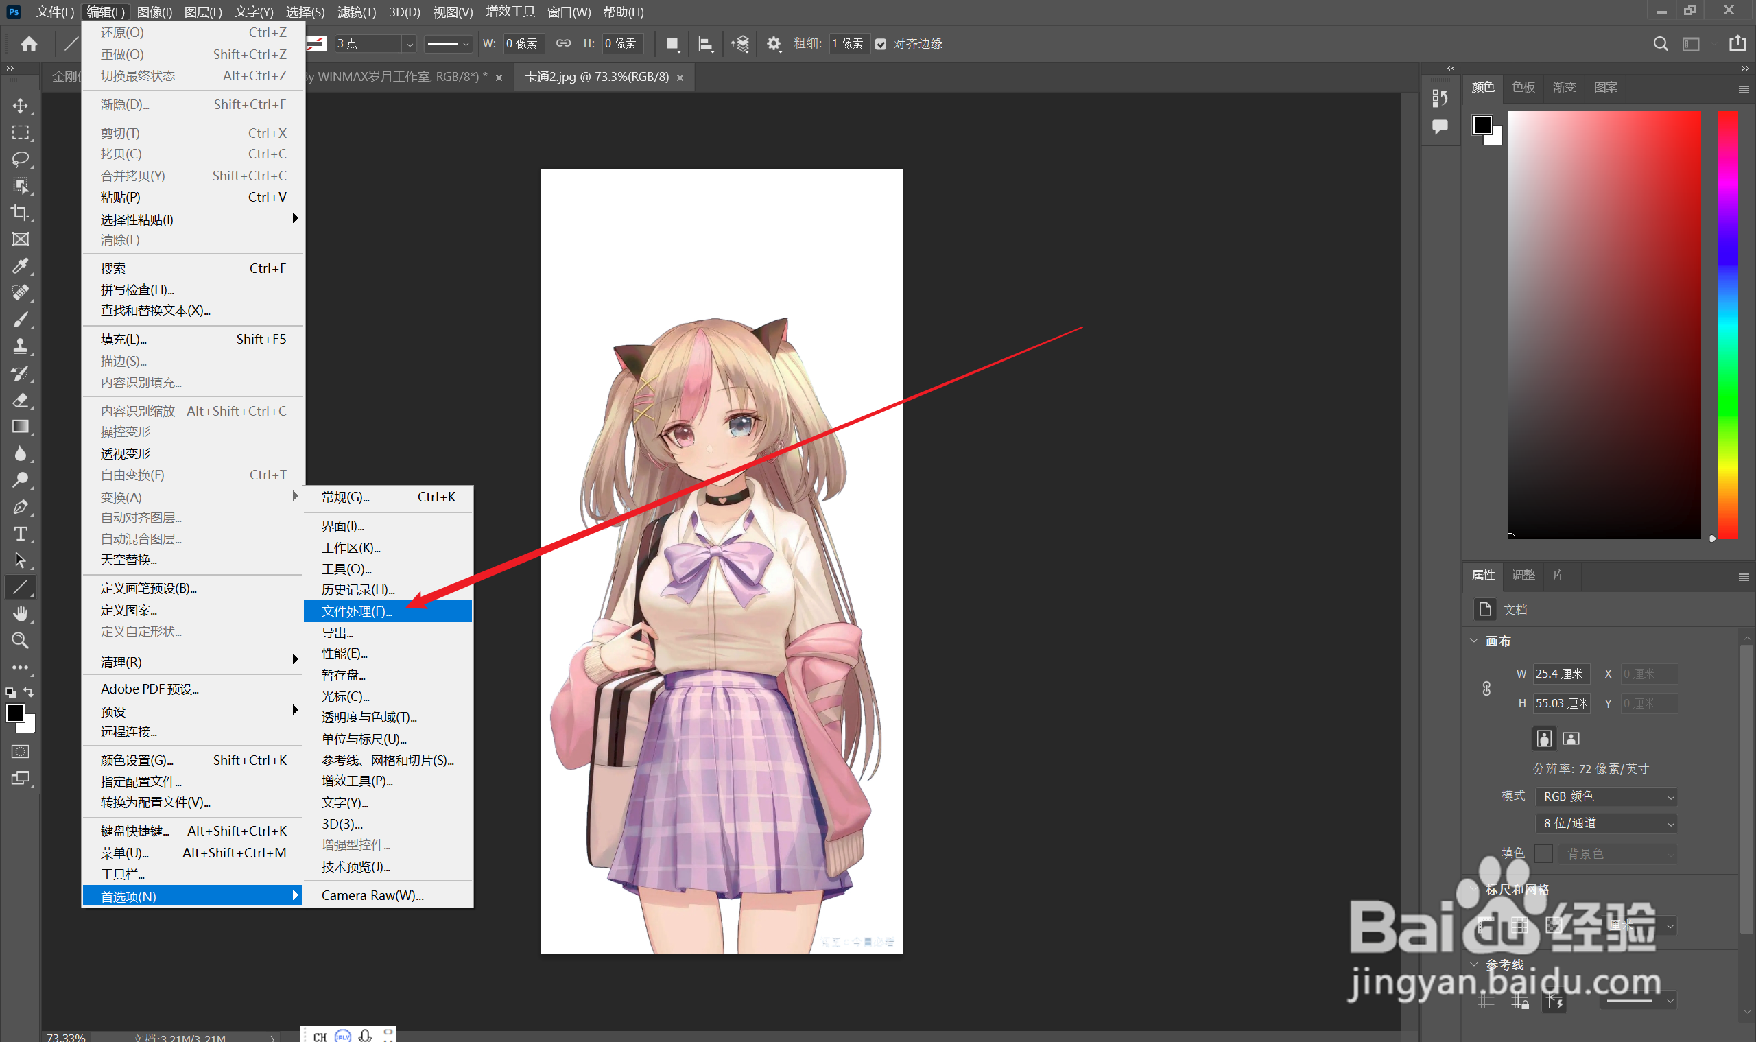
Task: Collapse the 画布 section
Action: coord(1475,641)
